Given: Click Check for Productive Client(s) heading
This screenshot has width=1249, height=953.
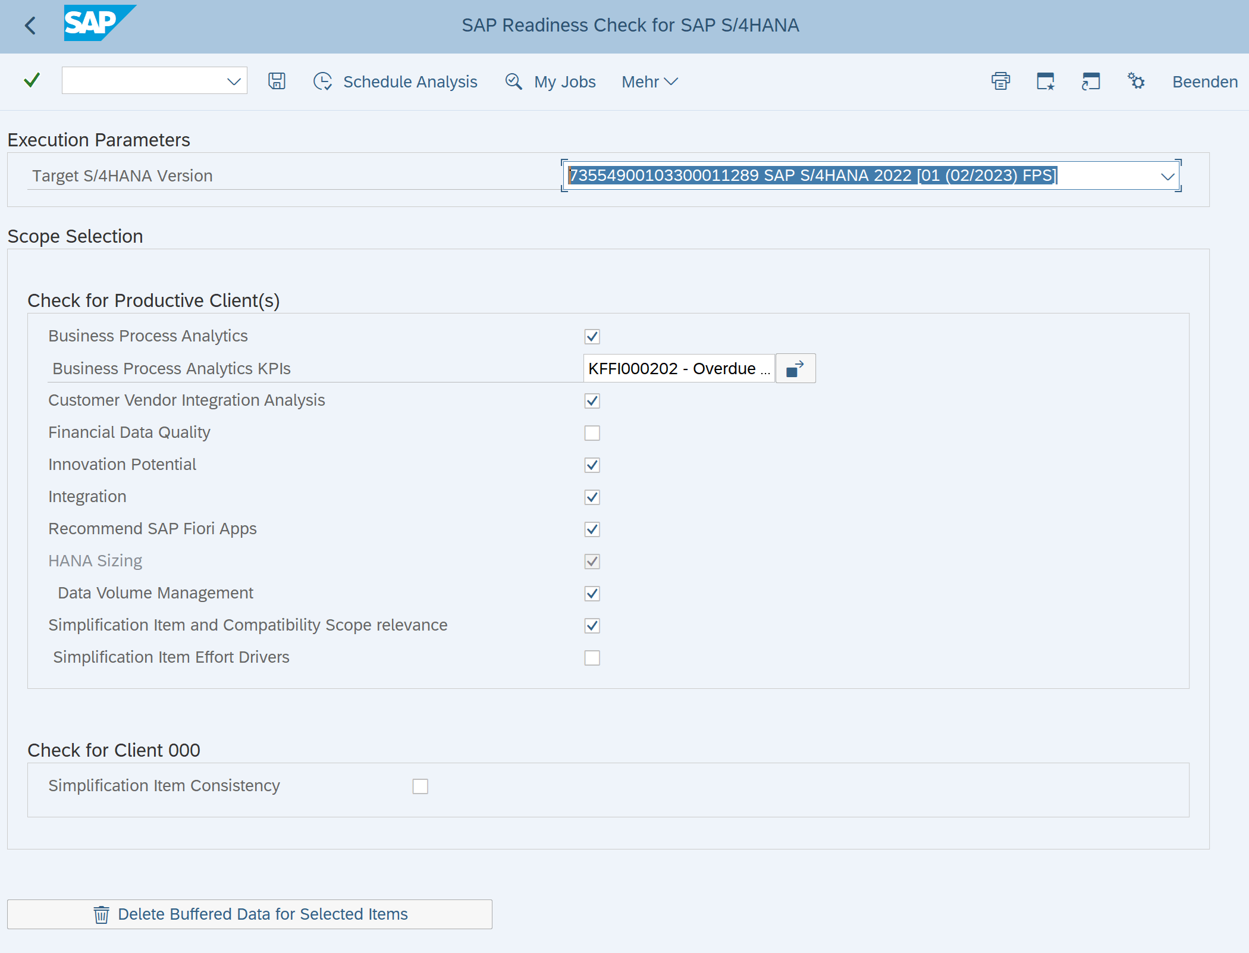Looking at the screenshot, I should [x=153, y=300].
